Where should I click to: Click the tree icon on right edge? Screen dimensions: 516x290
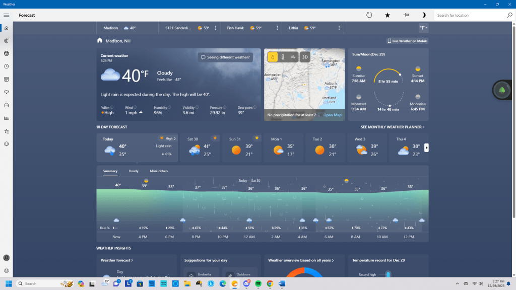pos(502,90)
